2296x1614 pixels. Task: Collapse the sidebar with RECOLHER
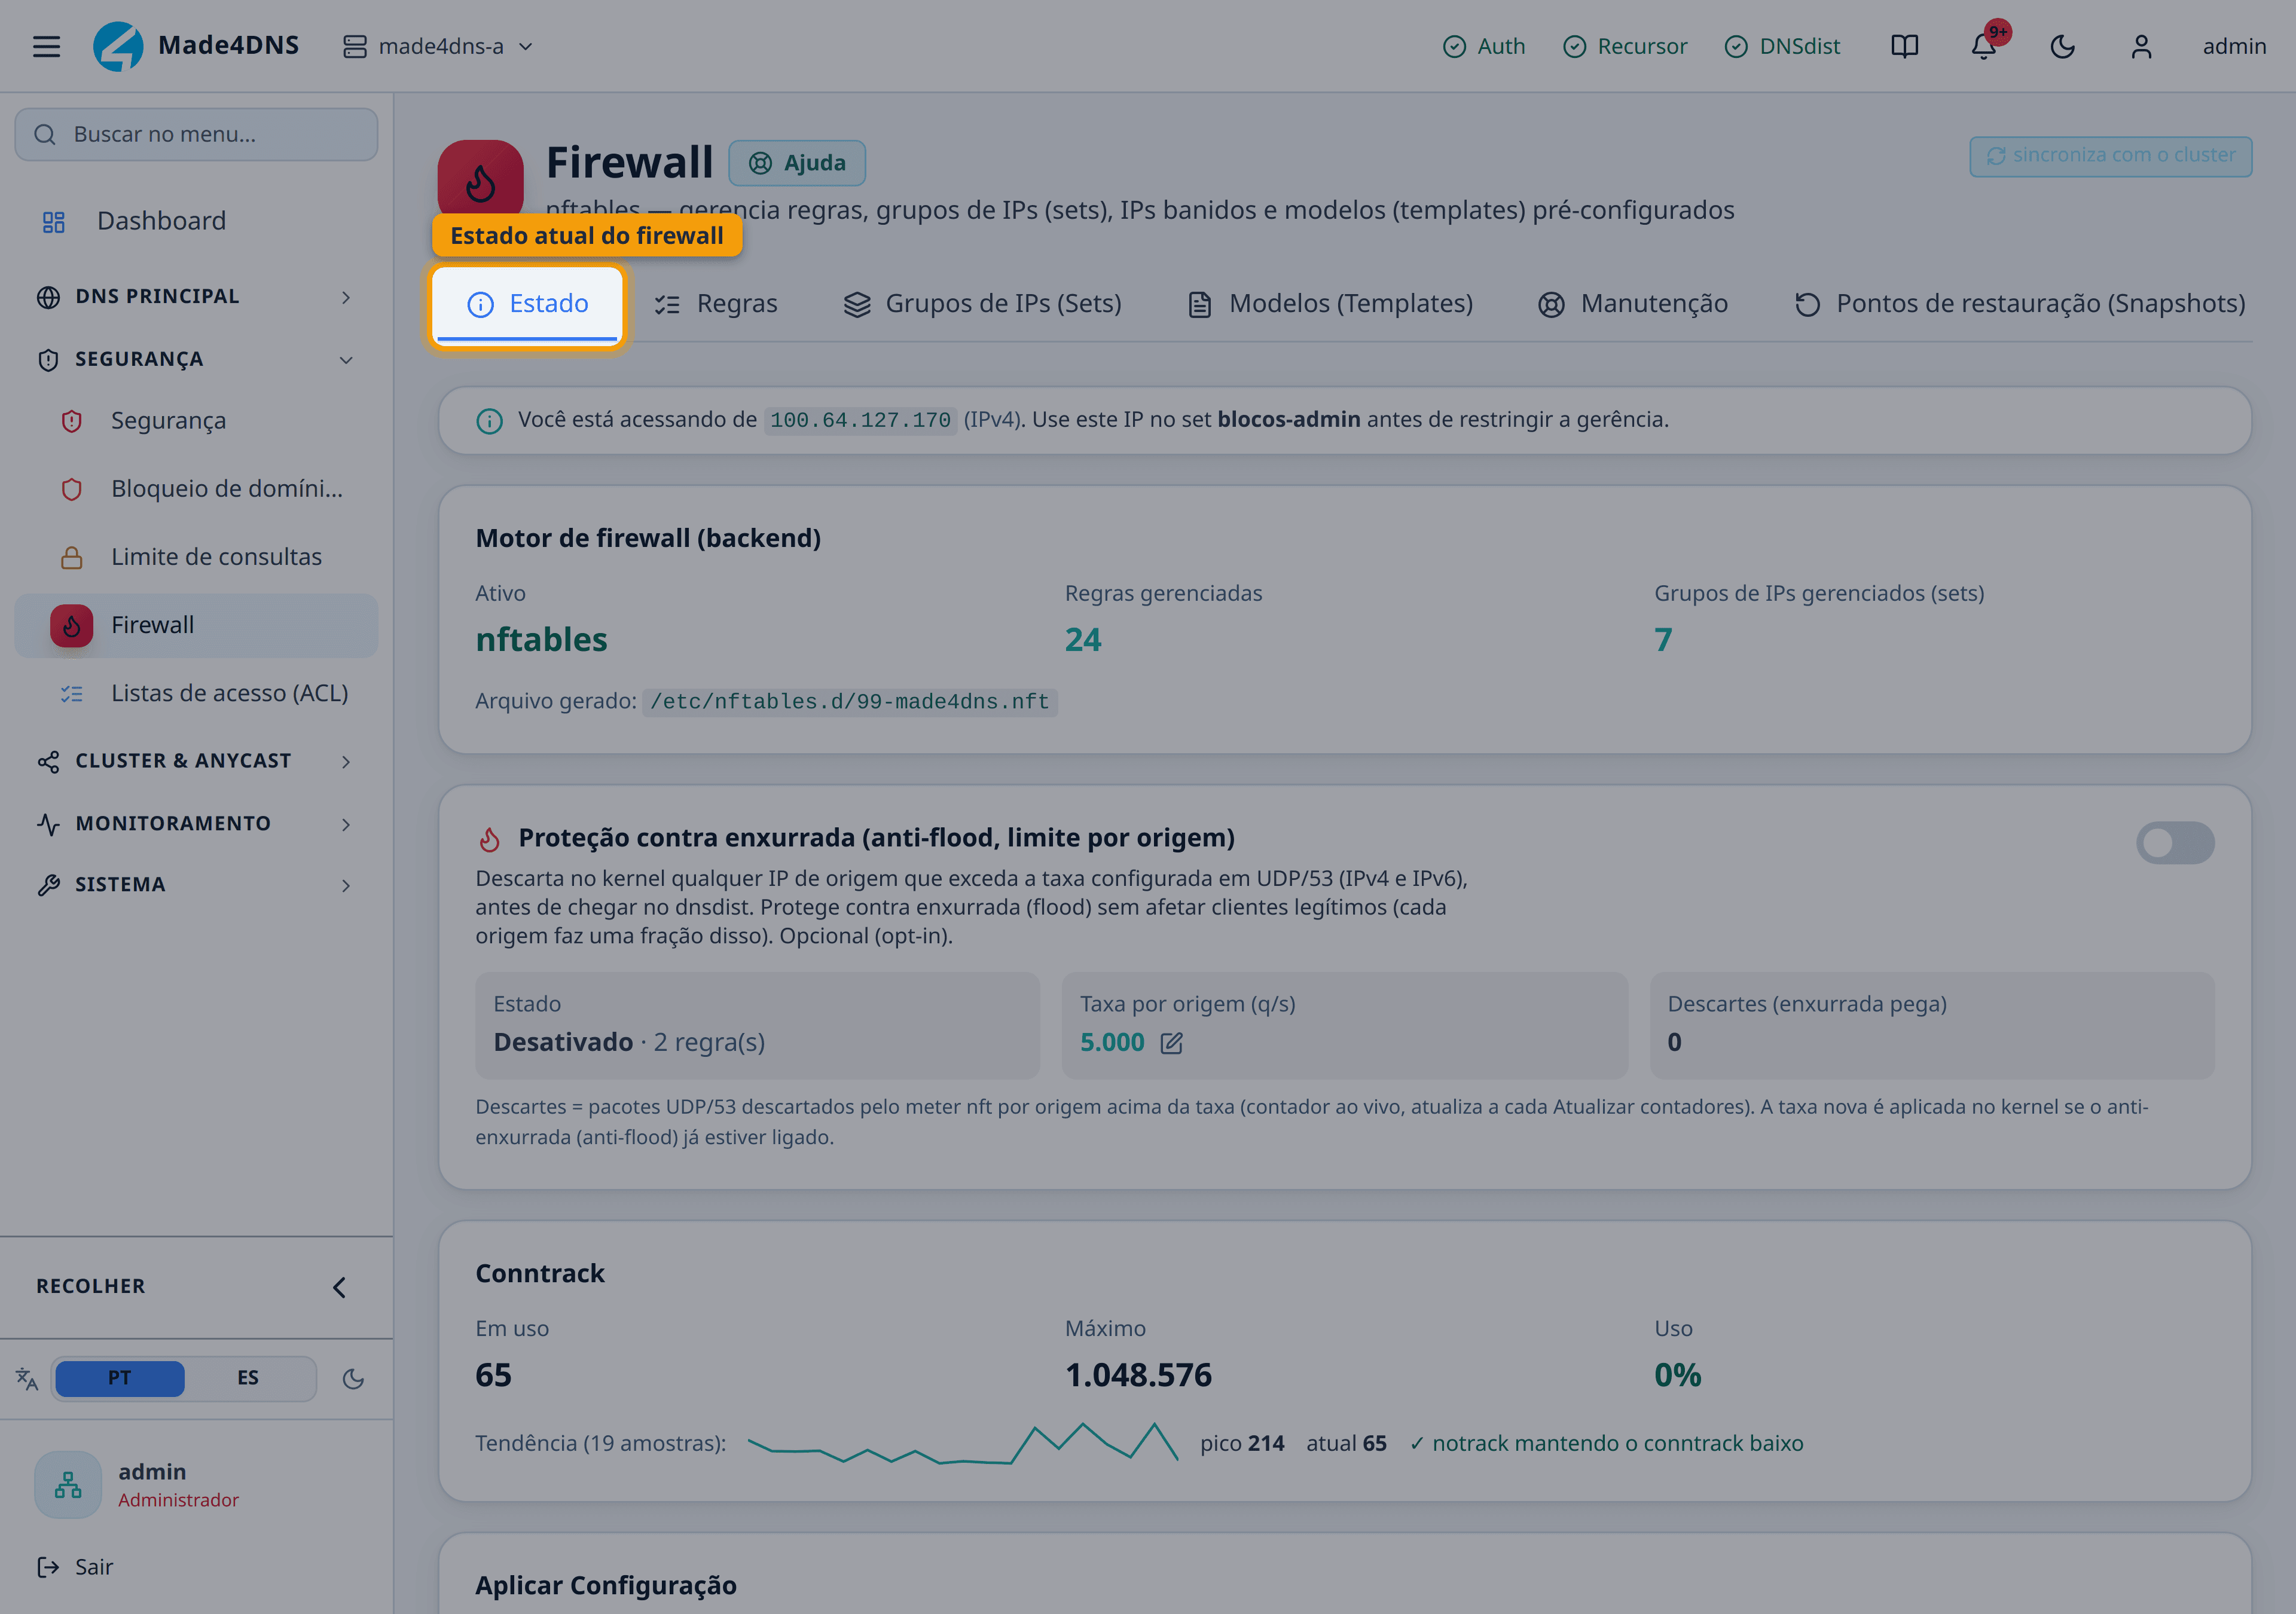click(x=196, y=1287)
